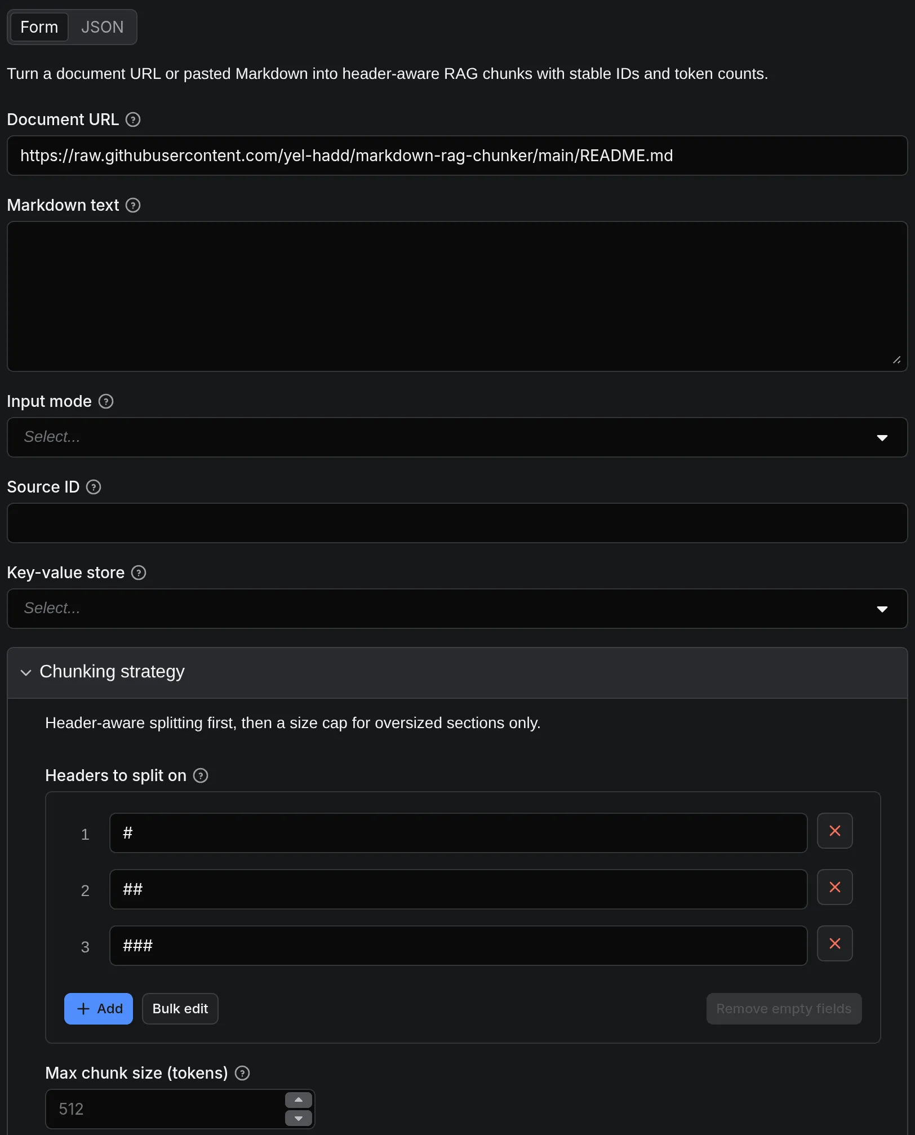Click header field 3 containing ###

pyautogui.click(x=458, y=946)
